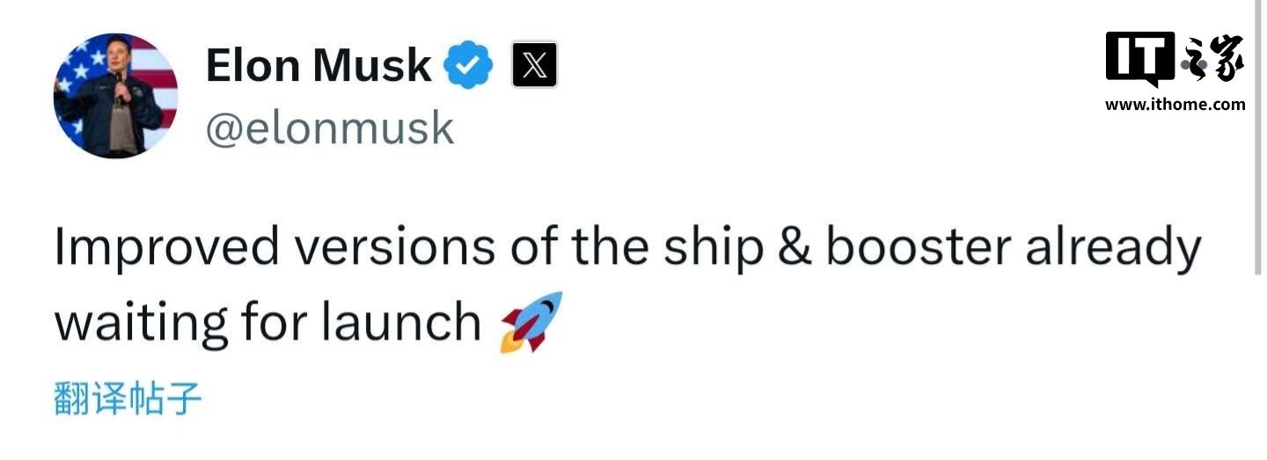The height and width of the screenshot is (460, 1267).
Task: Click the IT speech-bubble logo mark
Action: pos(1139,58)
